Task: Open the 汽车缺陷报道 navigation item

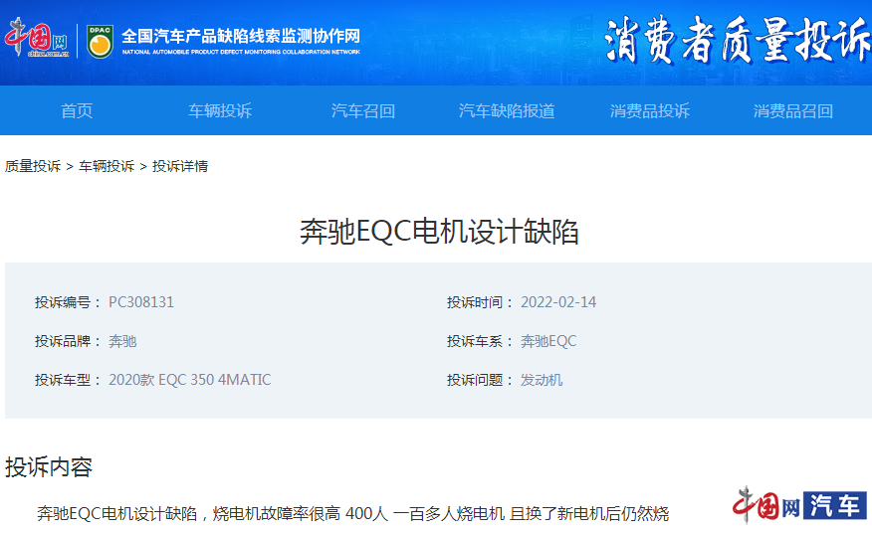Action: point(507,110)
